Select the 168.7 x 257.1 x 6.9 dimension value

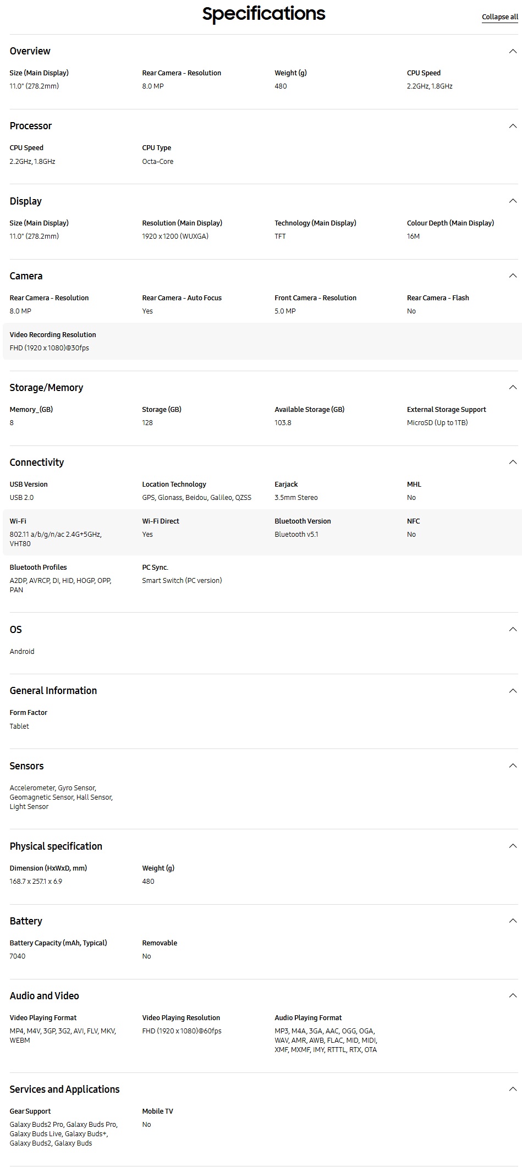[36, 882]
